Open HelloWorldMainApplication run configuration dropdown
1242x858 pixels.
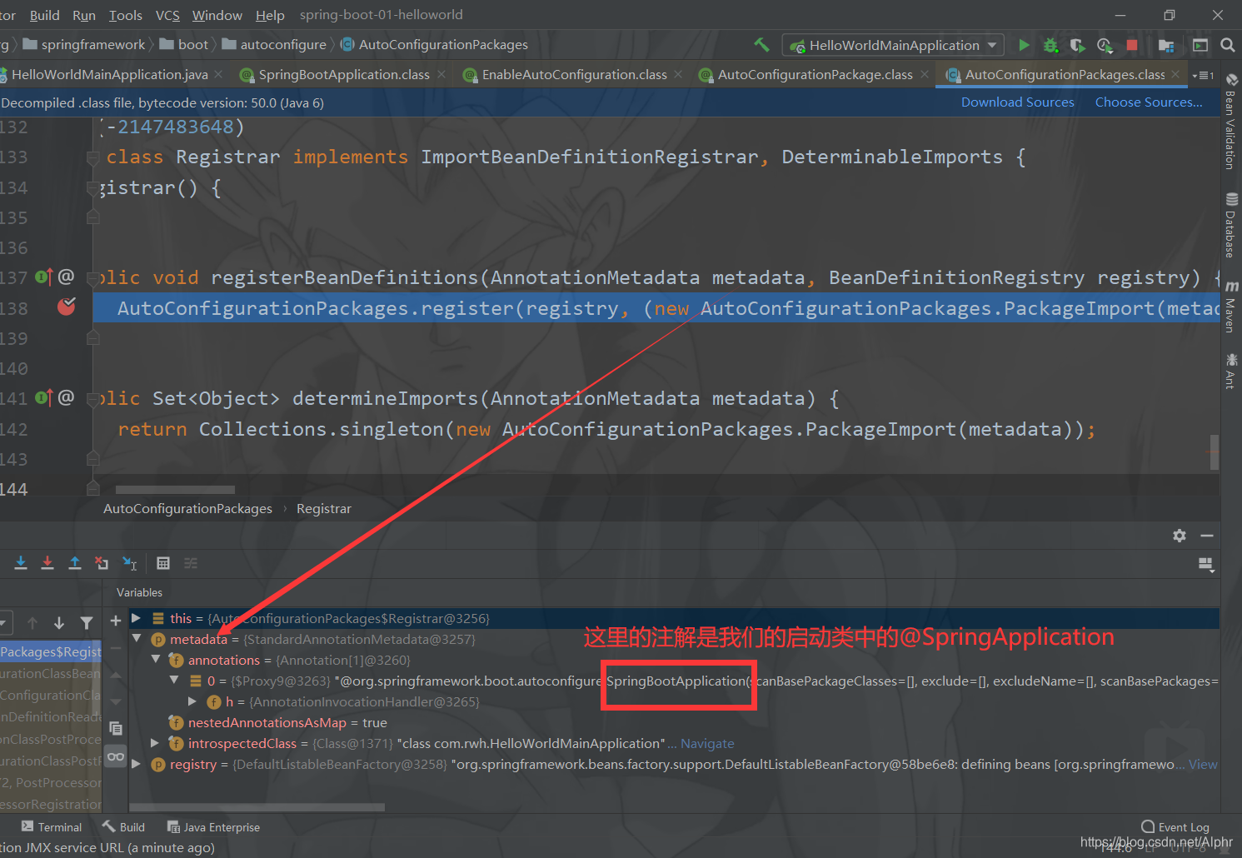(x=893, y=45)
